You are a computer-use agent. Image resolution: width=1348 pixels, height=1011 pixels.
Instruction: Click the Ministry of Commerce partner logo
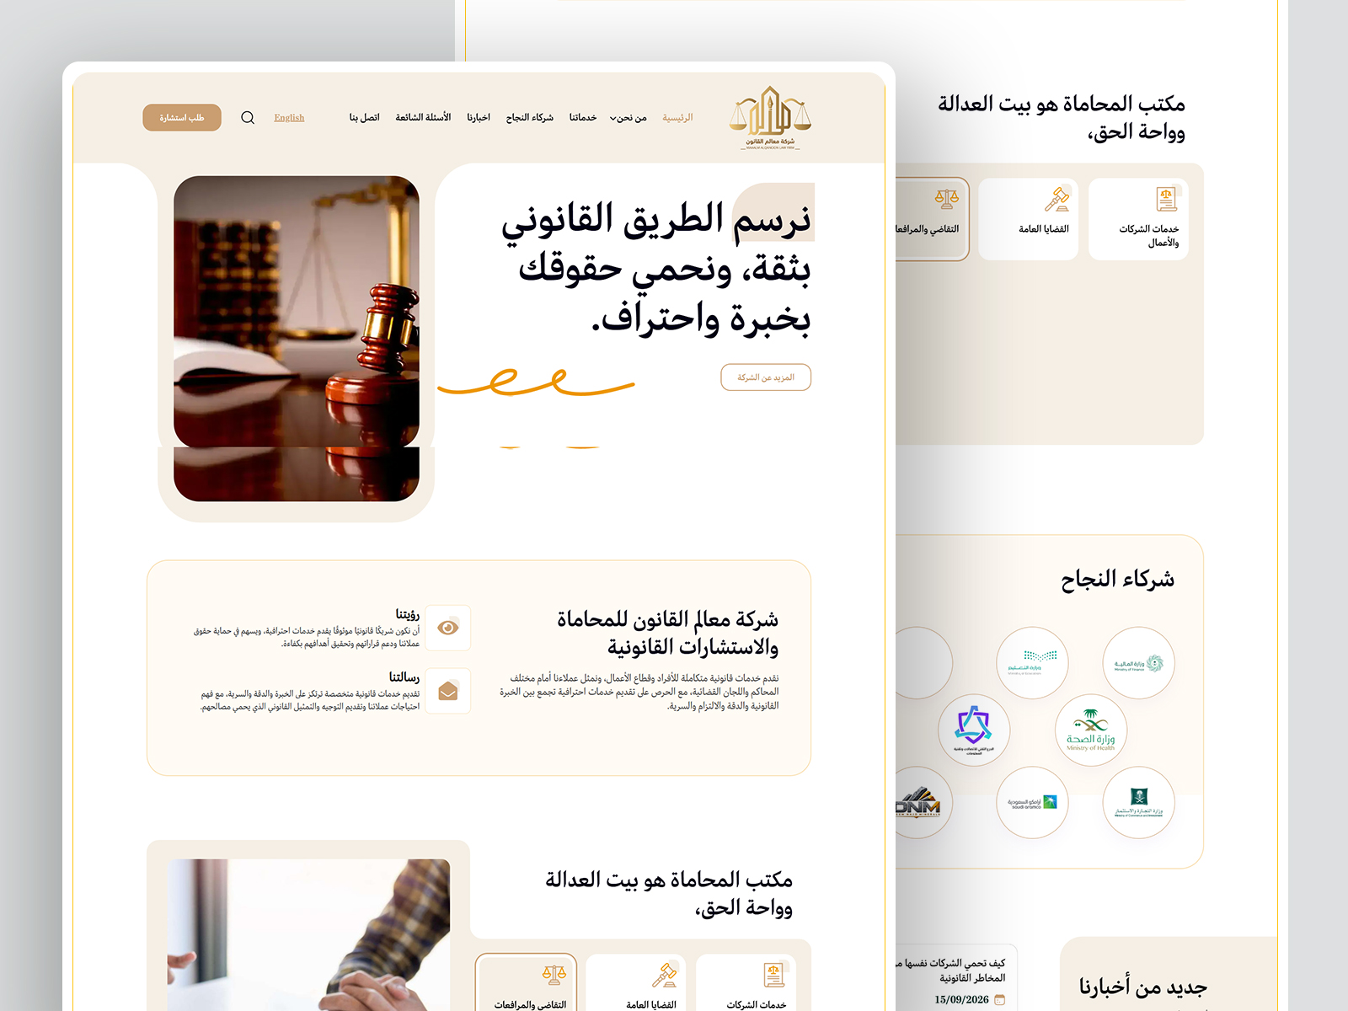(x=1138, y=802)
